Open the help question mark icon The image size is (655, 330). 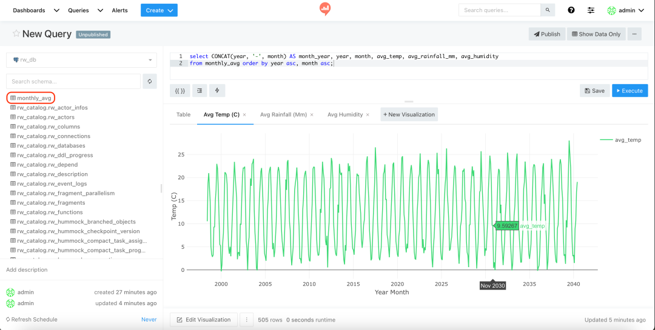coord(571,10)
